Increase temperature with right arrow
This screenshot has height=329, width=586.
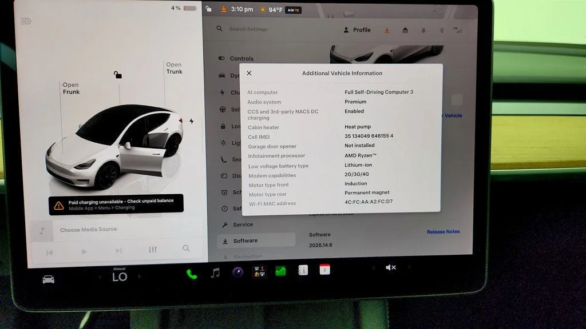tap(140, 276)
